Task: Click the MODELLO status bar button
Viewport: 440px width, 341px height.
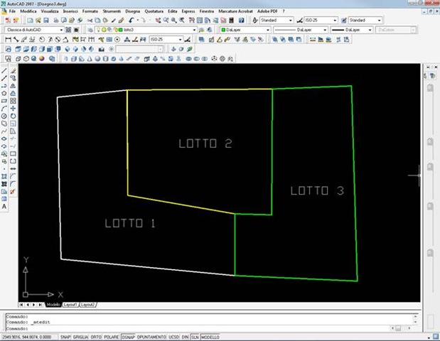Action: [210, 337]
